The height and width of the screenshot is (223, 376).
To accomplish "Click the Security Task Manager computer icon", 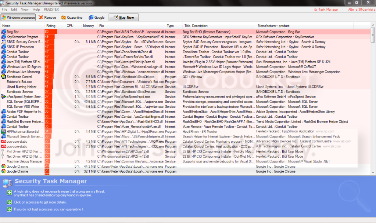I will [7, 183].
